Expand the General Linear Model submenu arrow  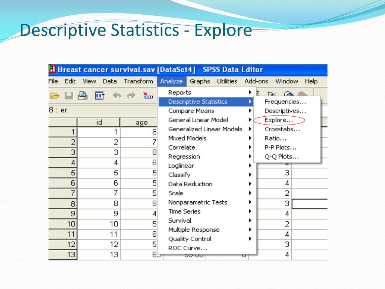(x=250, y=120)
